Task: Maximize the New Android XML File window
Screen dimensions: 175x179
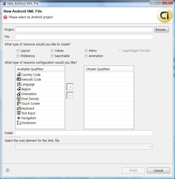Action: coord(159,2)
